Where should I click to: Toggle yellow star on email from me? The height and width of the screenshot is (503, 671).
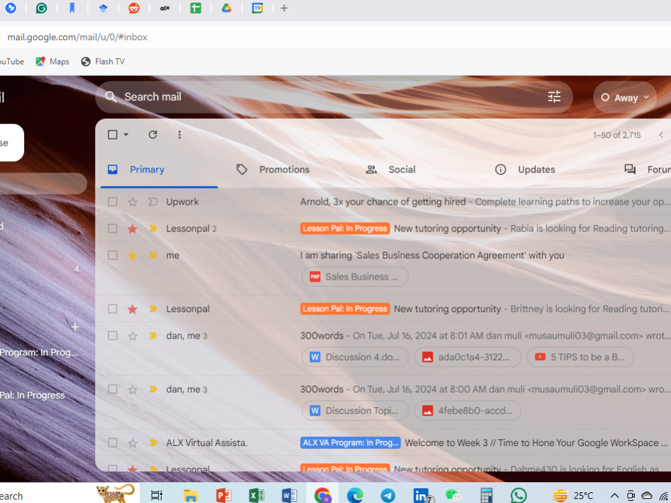point(133,256)
